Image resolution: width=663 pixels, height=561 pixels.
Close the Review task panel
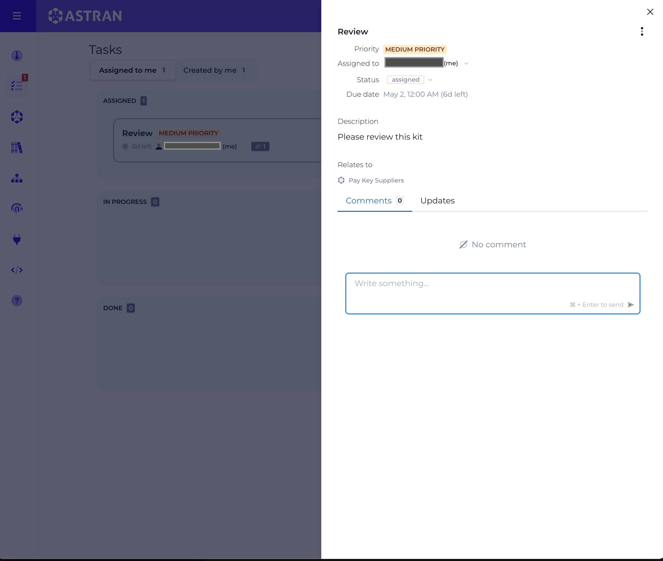point(650,12)
